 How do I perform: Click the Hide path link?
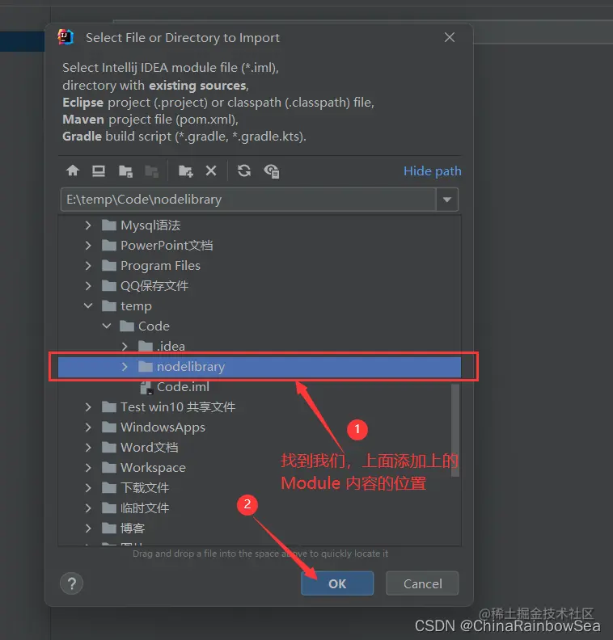click(x=433, y=171)
